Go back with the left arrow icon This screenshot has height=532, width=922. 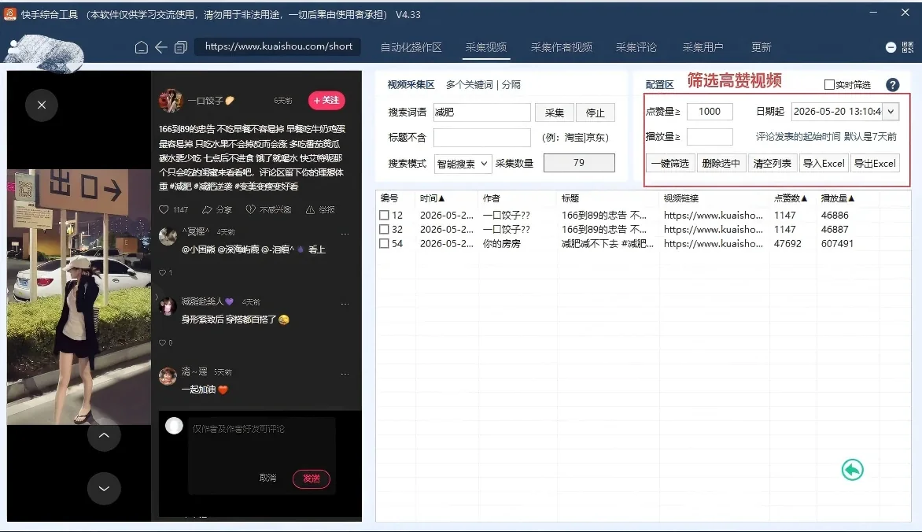161,47
